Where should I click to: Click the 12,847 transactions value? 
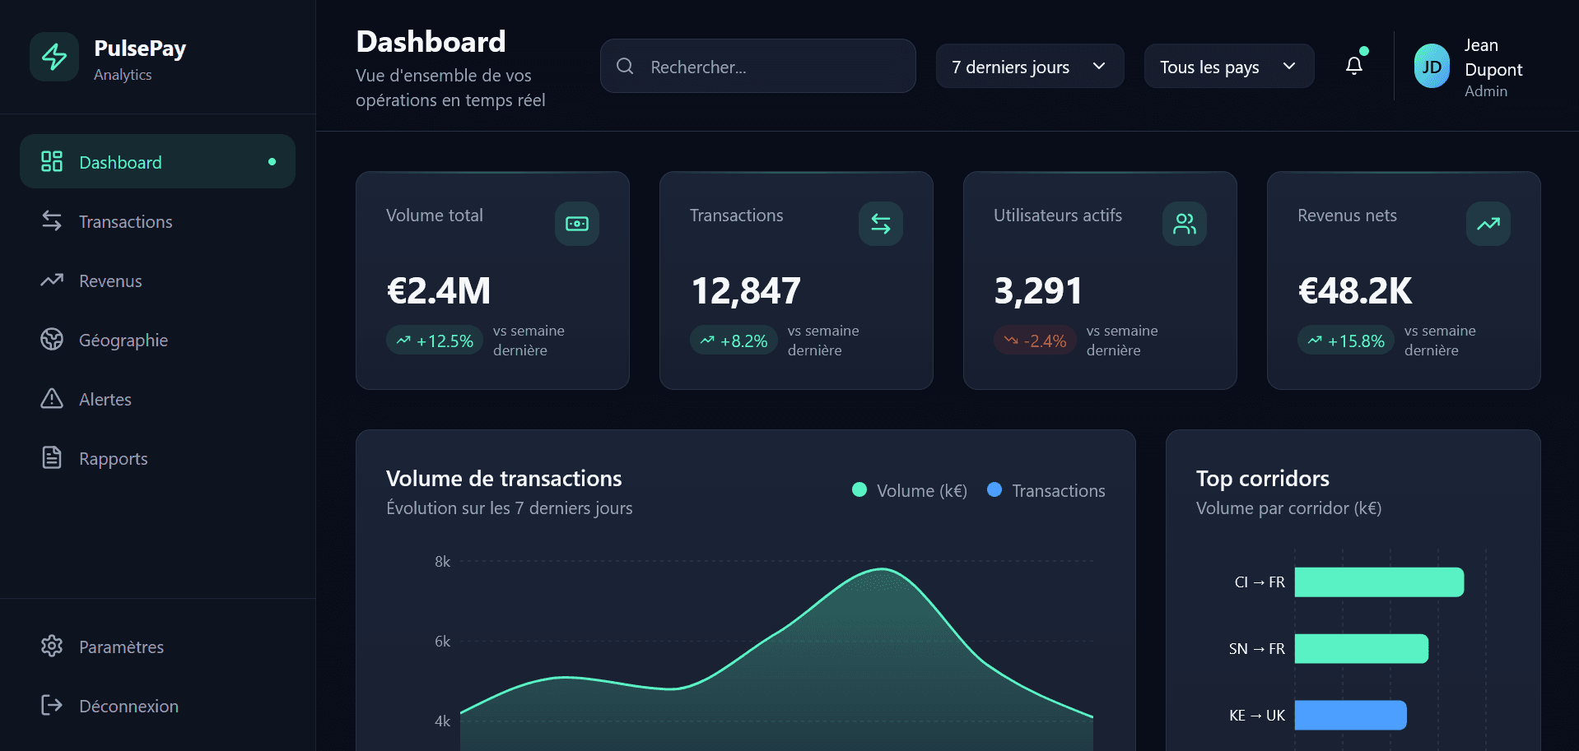point(746,290)
